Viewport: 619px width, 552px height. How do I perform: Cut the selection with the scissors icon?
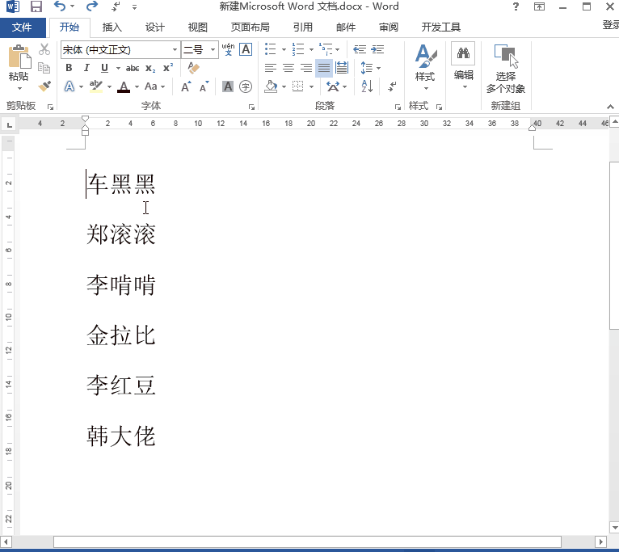coord(44,49)
